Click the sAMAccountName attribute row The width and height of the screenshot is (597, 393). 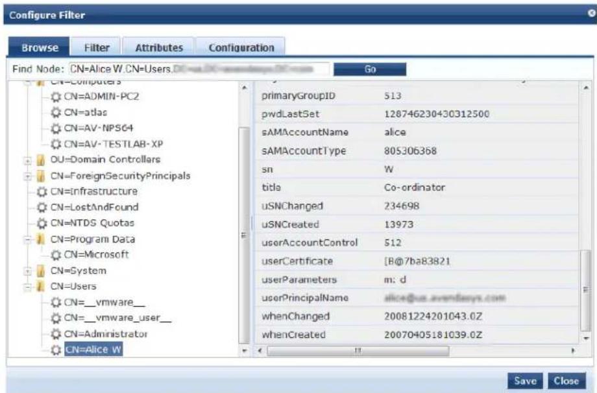417,132
